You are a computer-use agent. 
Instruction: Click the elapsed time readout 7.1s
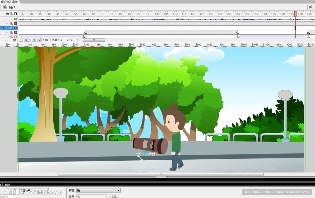point(70,40)
